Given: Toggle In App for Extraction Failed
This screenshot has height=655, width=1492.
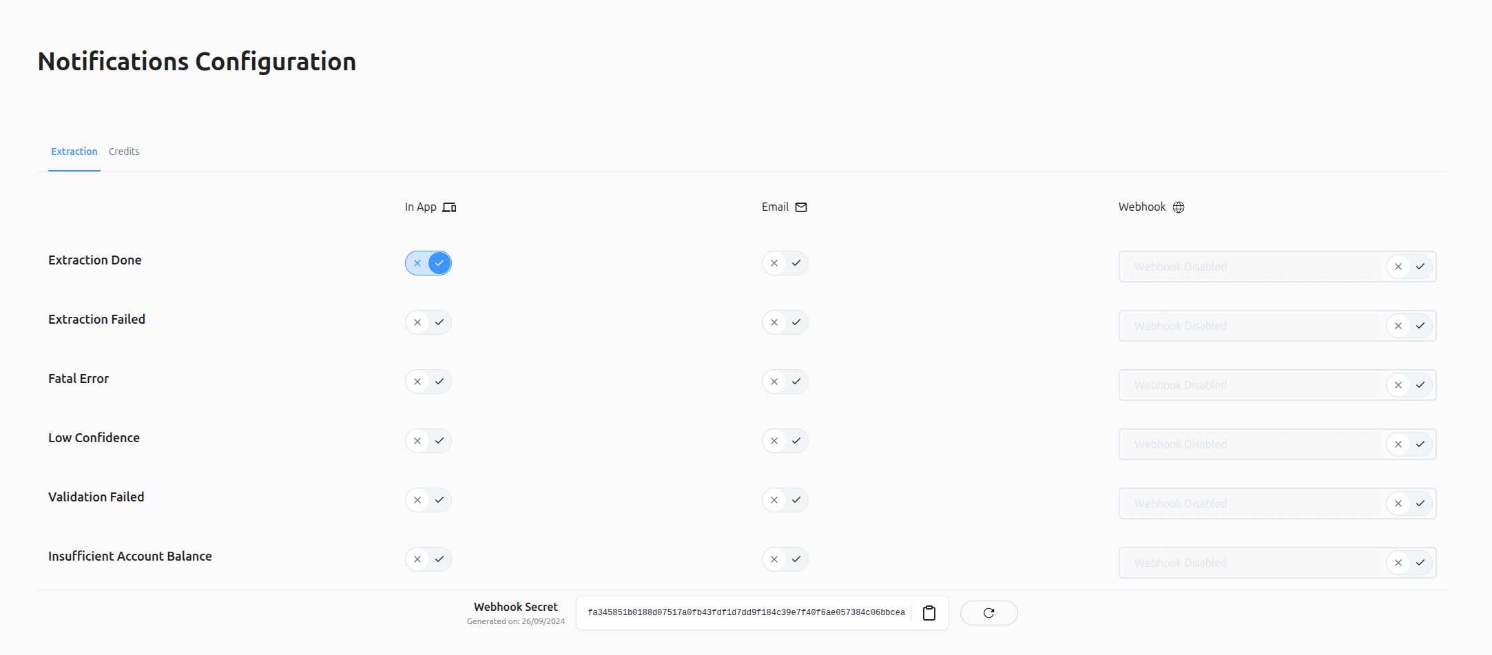Looking at the screenshot, I should [x=428, y=322].
